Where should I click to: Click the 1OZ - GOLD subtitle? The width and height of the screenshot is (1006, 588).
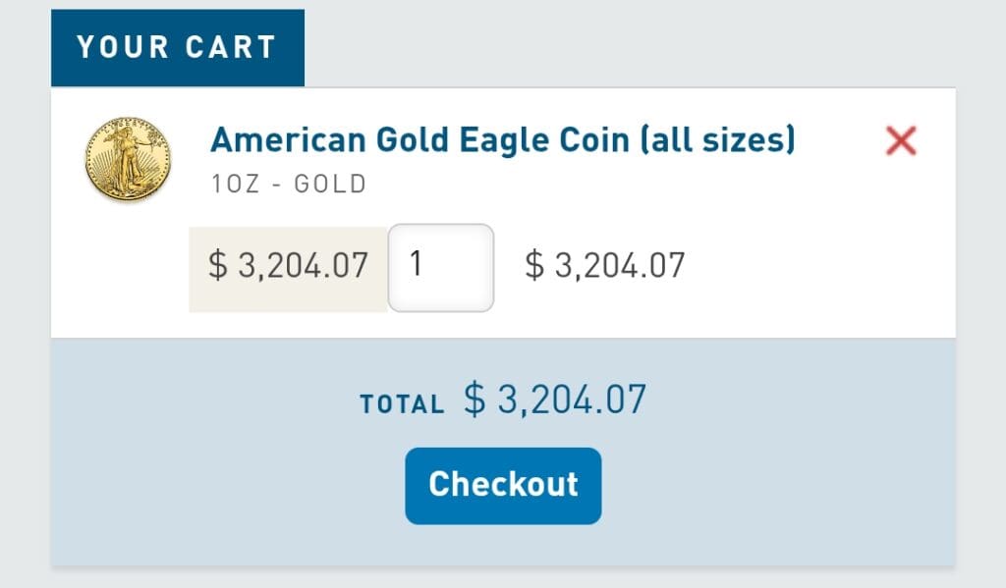(289, 184)
